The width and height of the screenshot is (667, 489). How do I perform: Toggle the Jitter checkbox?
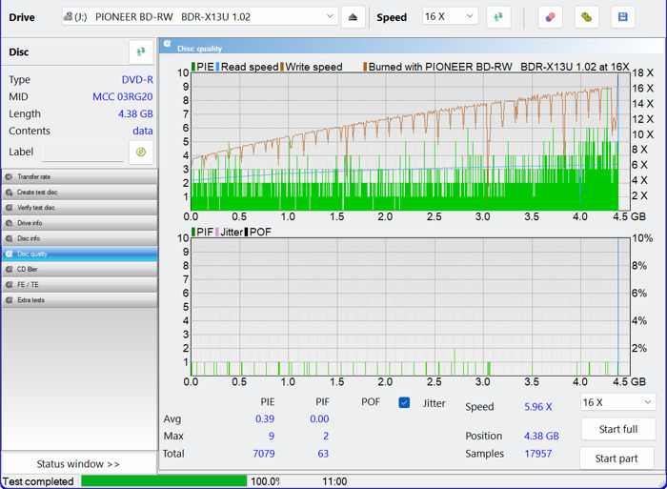tap(404, 403)
